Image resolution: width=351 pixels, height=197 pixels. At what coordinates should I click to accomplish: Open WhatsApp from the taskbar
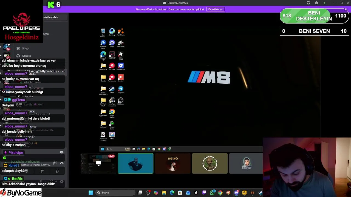[x=212, y=193]
